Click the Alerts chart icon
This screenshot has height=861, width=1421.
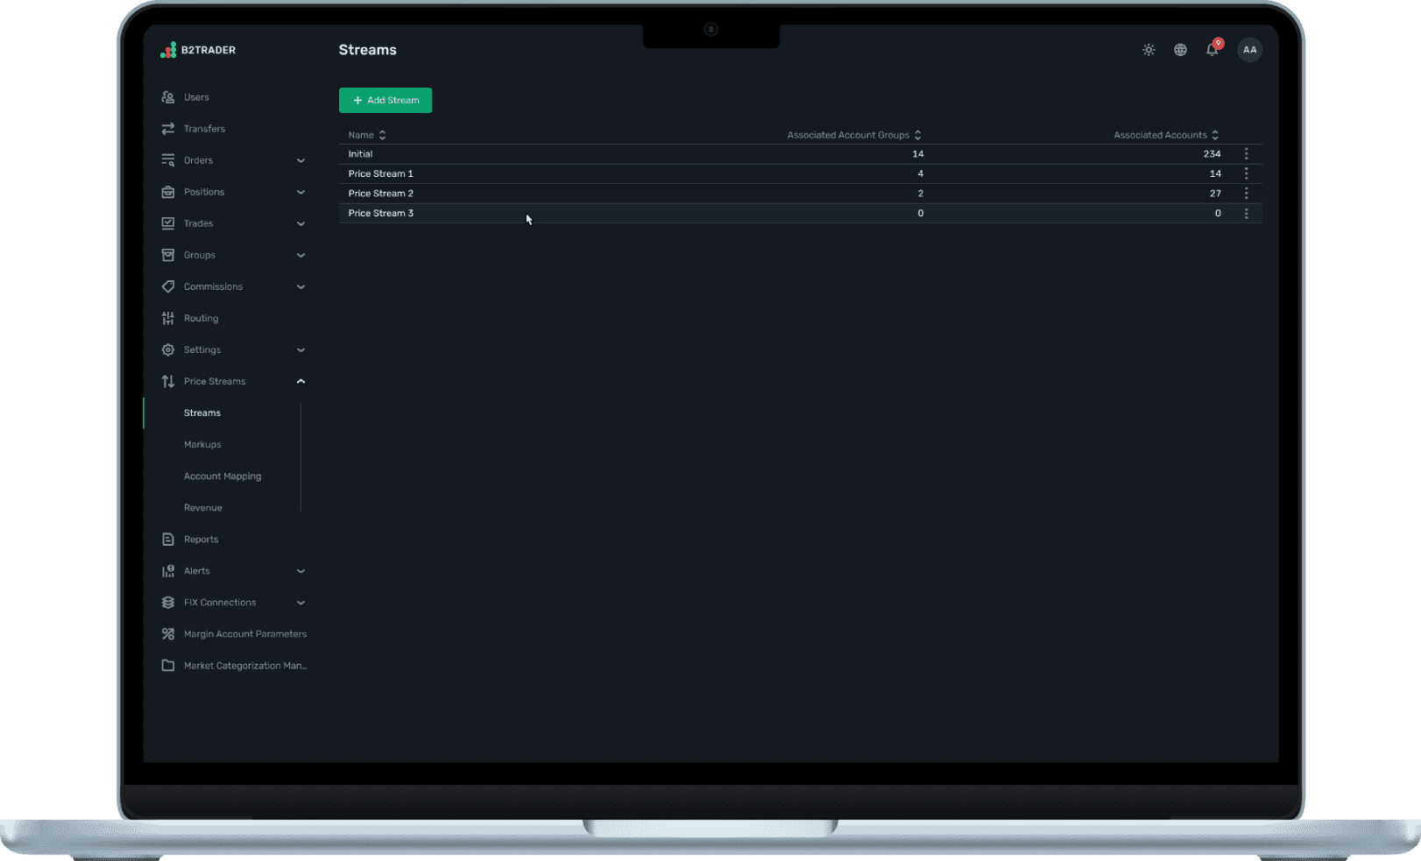pyautogui.click(x=168, y=571)
